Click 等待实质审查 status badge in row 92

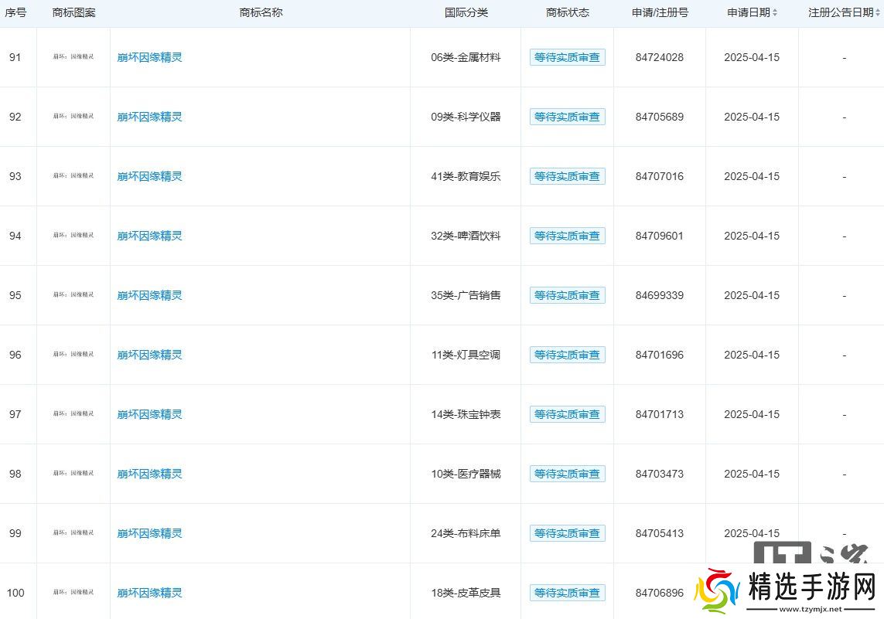[x=567, y=117]
